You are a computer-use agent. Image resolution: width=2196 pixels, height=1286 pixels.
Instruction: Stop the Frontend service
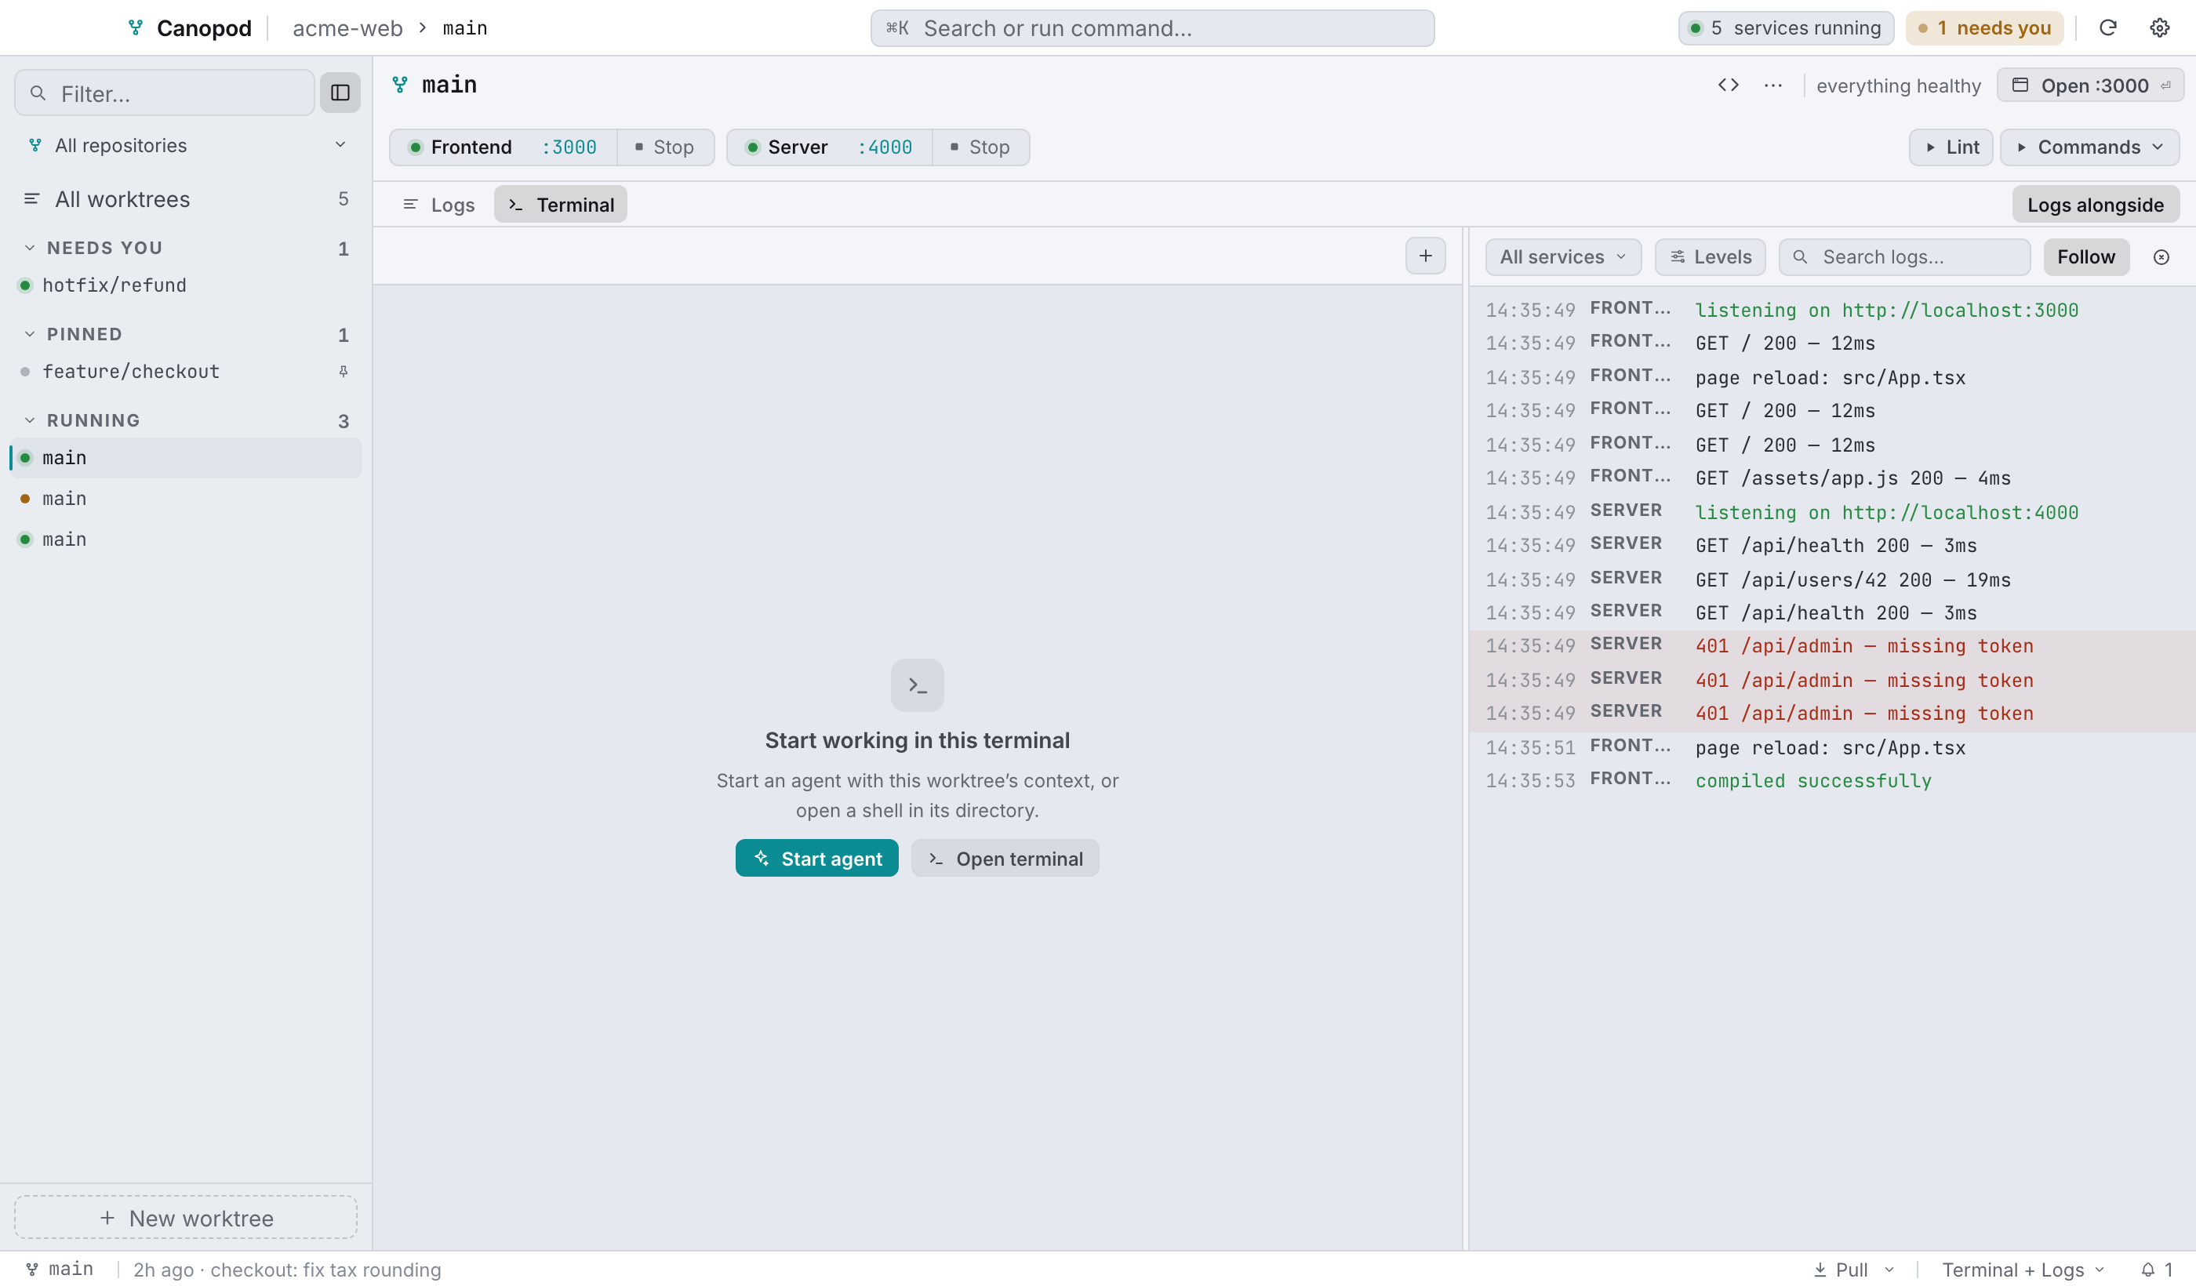[x=665, y=147]
